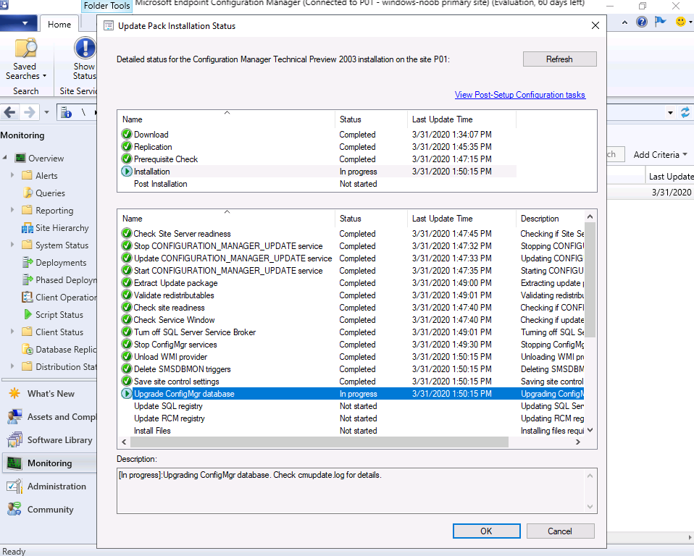Click the Client Operations icon

[x=28, y=298]
